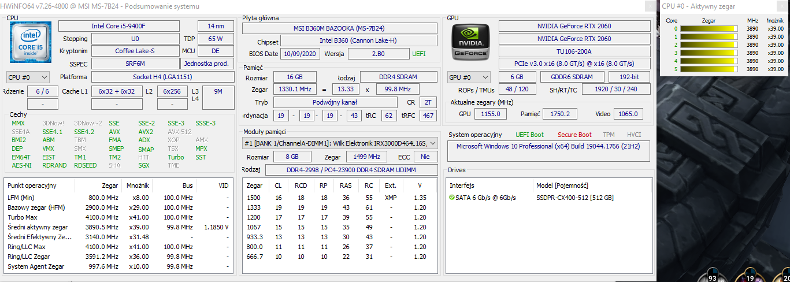Click the GPU clock 1155.0 value
The image size is (790, 282).
[491, 114]
